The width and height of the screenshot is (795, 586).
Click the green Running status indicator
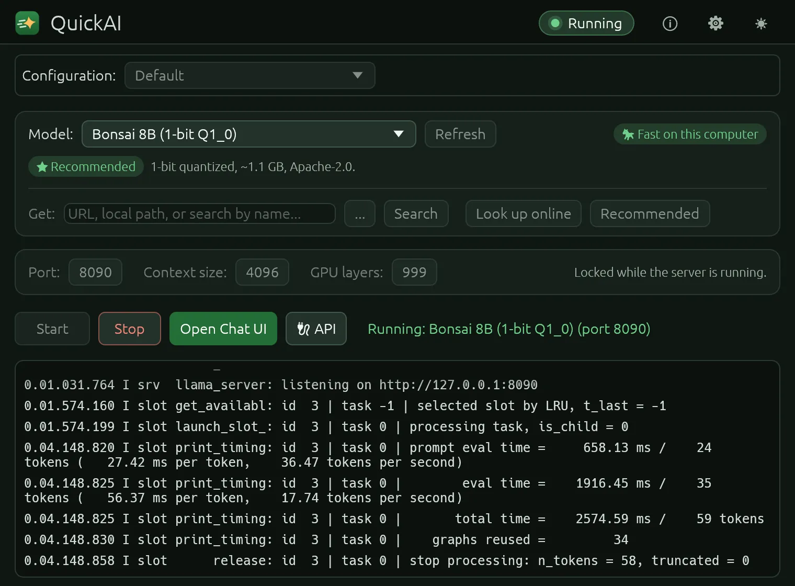point(586,23)
